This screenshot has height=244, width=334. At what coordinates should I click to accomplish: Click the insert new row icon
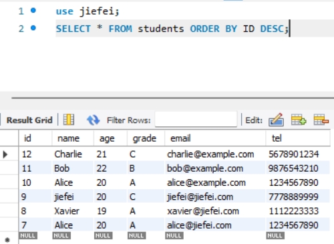pos(299,120)
